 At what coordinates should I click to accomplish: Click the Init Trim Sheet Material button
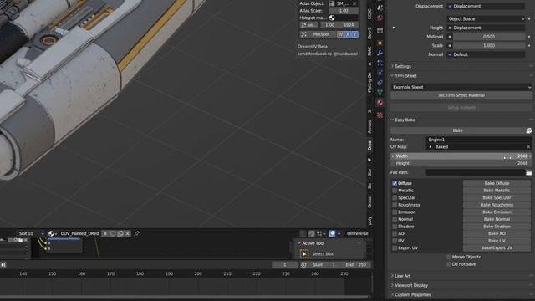pos(461,95)
